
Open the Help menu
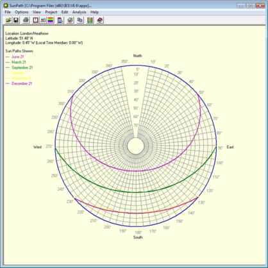tap(94, 12)
